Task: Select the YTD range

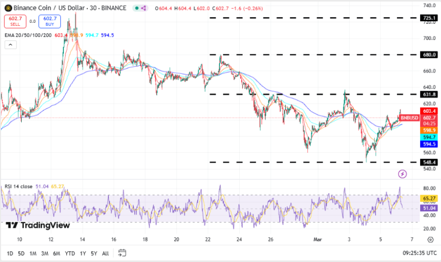Action: (70, 254)
